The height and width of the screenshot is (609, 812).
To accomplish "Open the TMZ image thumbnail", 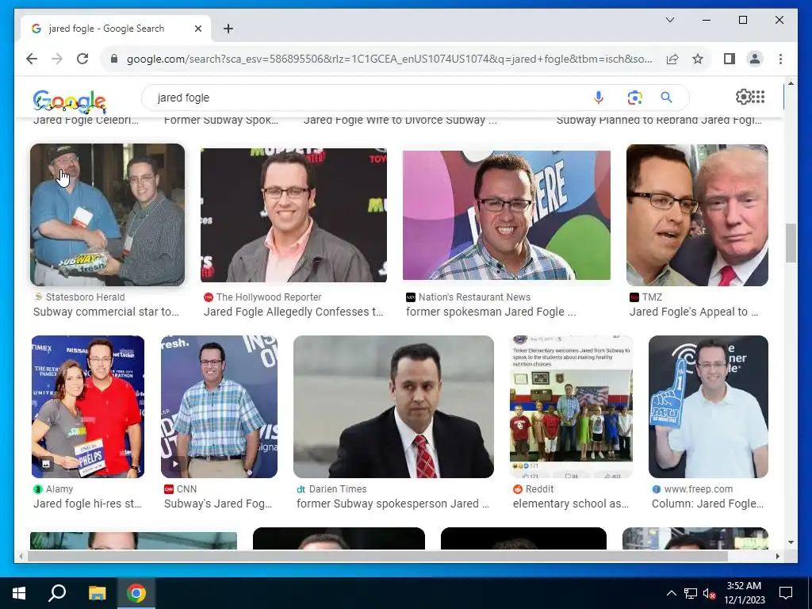I will coord(697,215).
